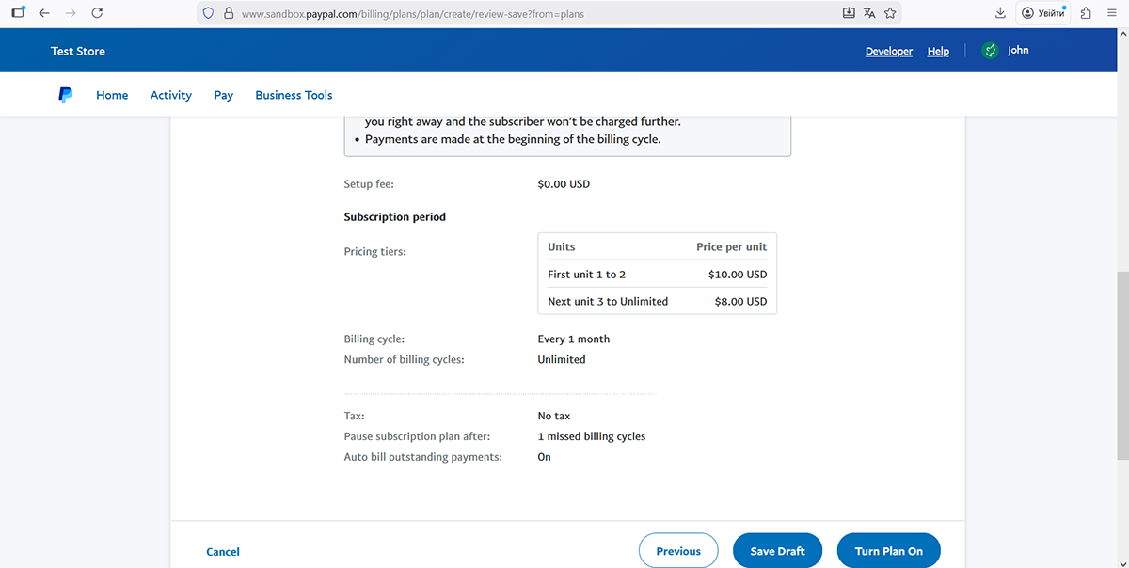
Task: Click the Help link in header
Action: pyautogui.click(x=938, y=52)
